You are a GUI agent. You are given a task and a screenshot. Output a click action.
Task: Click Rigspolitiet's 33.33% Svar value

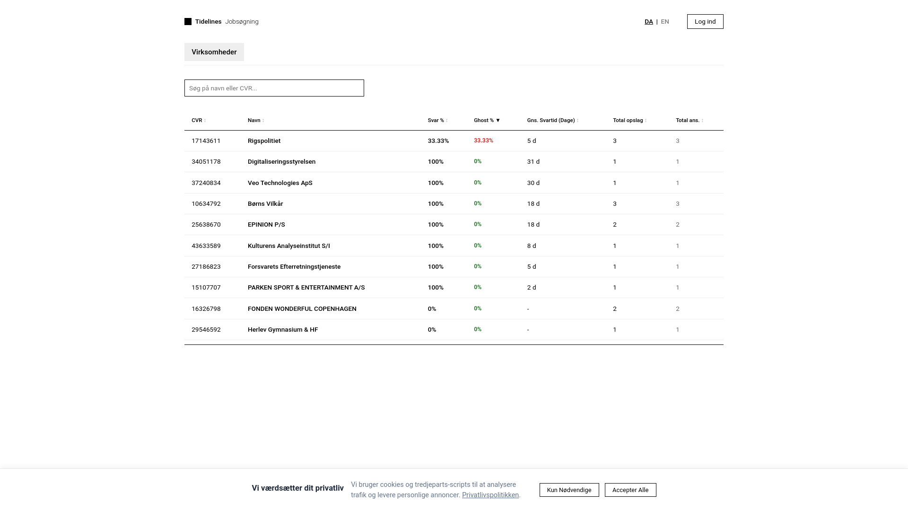coord(438,141)
